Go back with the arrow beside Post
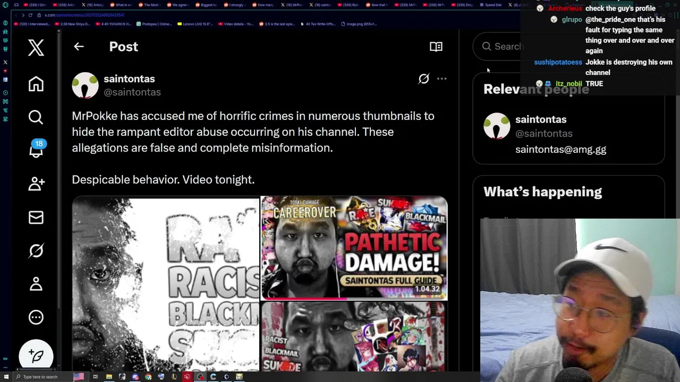The height and width of the screenshot is (382, 680). [x=79, y=47]
